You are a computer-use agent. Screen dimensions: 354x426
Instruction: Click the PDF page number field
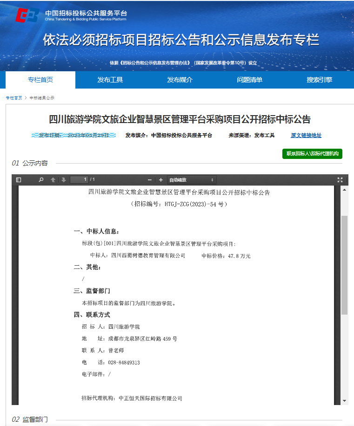click(79, 179)
